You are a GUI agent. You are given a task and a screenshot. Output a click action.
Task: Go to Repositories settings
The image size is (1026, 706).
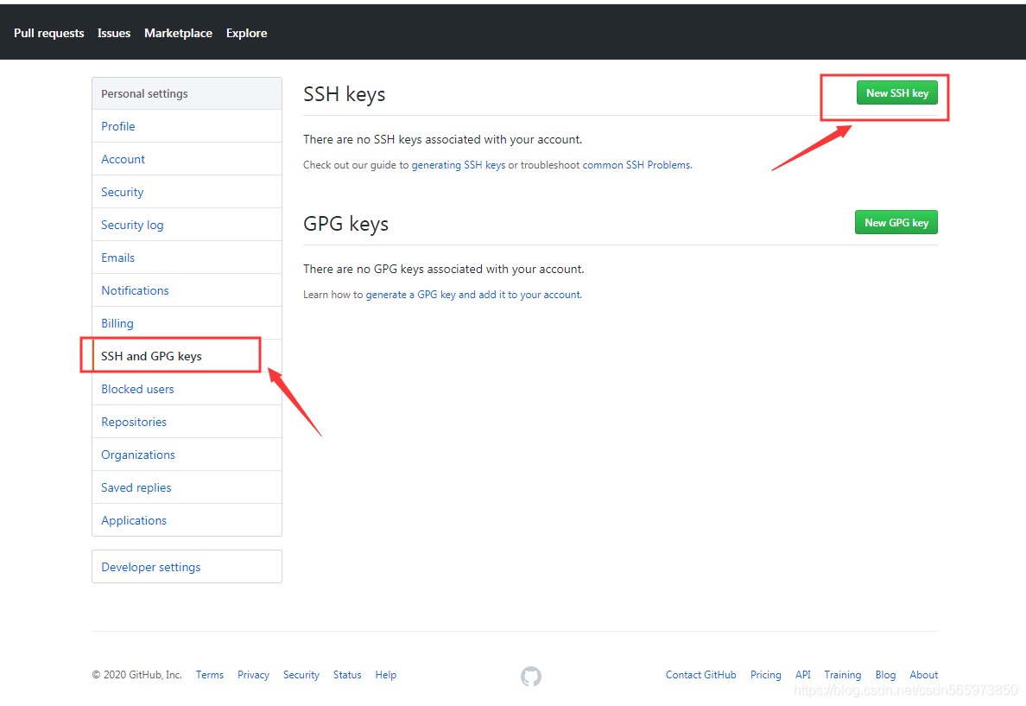[x=187, y=421]
